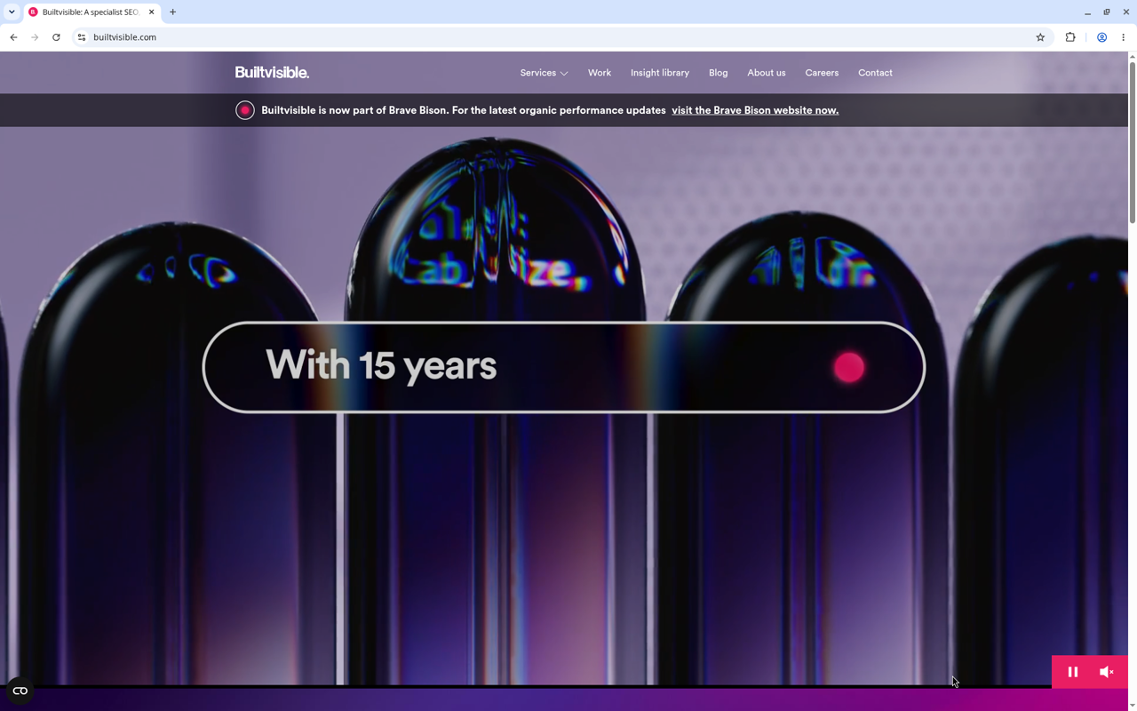
Task: Click the Builtvisible logo
Action: coord(272,73)
